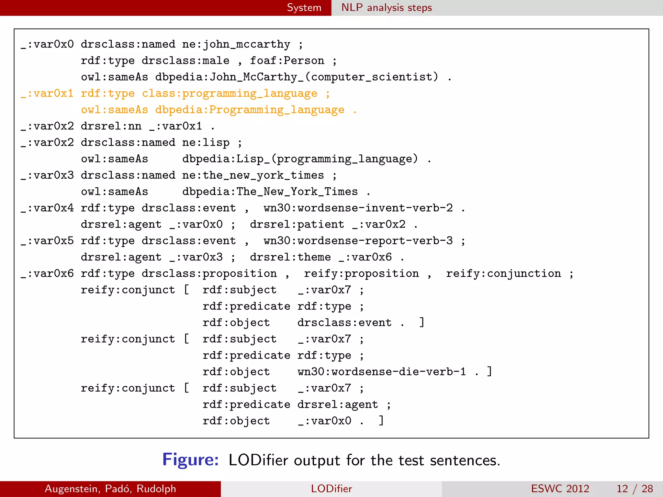Viewport: 663px width, 497px height.
Task: Select 'ne:lisp' text
Action: [206, 143]
